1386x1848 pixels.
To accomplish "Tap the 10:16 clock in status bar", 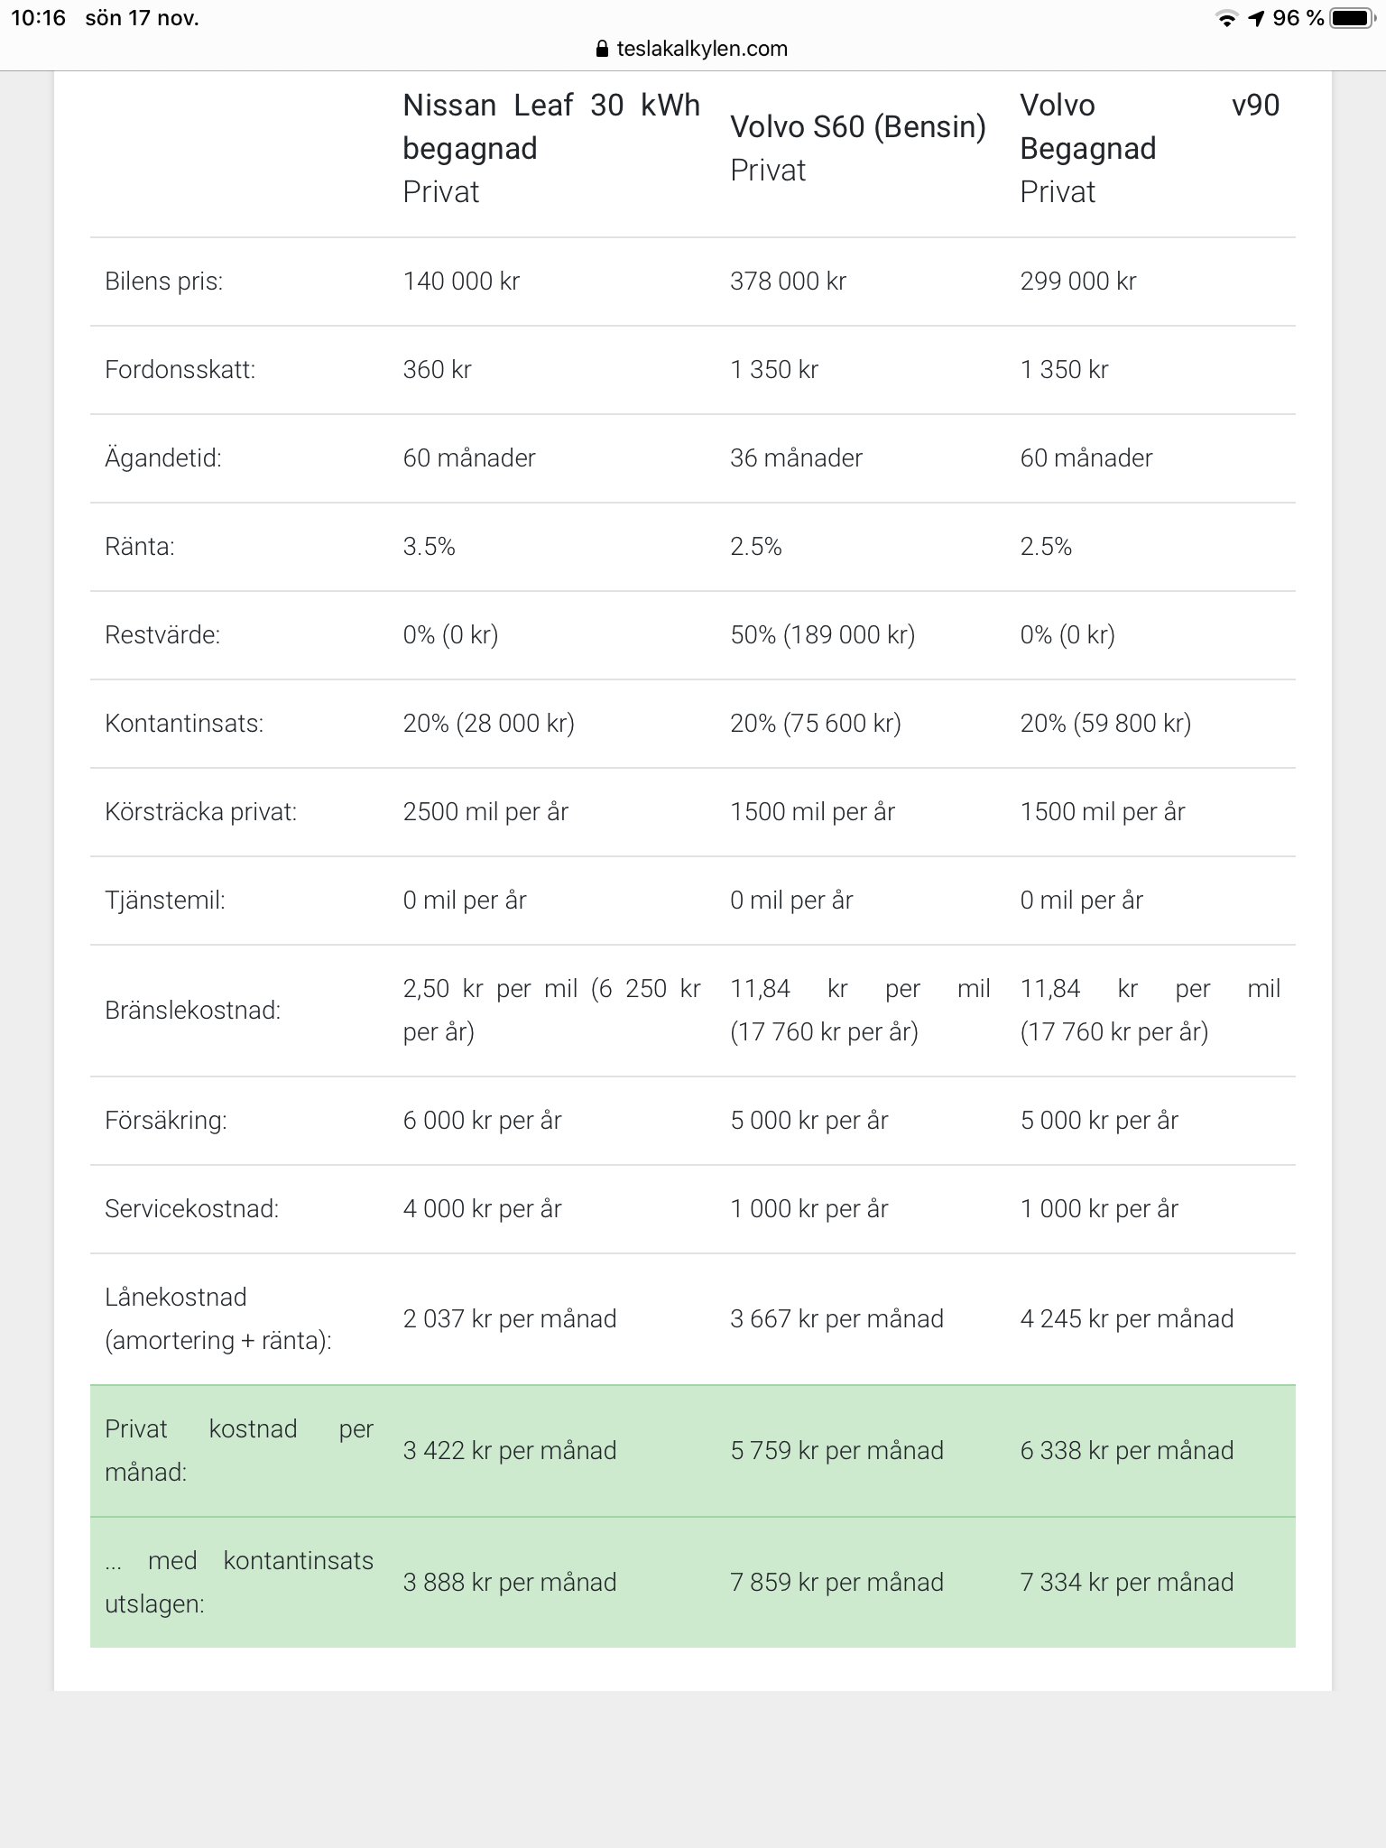I will [x=39, y=18].
